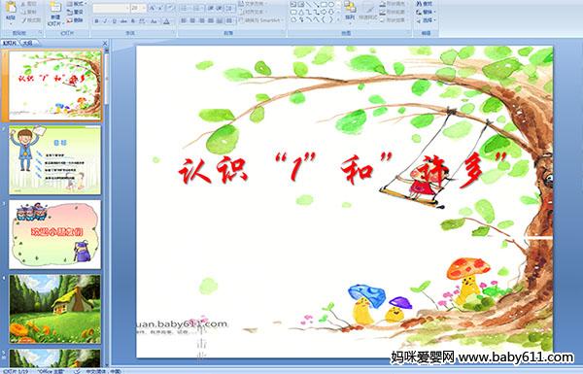Switch to the Slides tab in the slide pane
583x374 pixels.
click(x=10, y=43)
